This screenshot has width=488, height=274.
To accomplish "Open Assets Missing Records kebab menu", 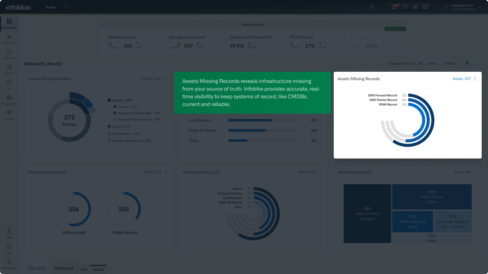I will pyautogui.click(x=475, y=79).
